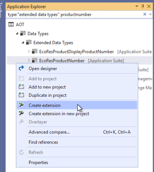This screenshot has height=172, width=154.
Task: Select the Data Types tree label
Action: click(38, 34)
